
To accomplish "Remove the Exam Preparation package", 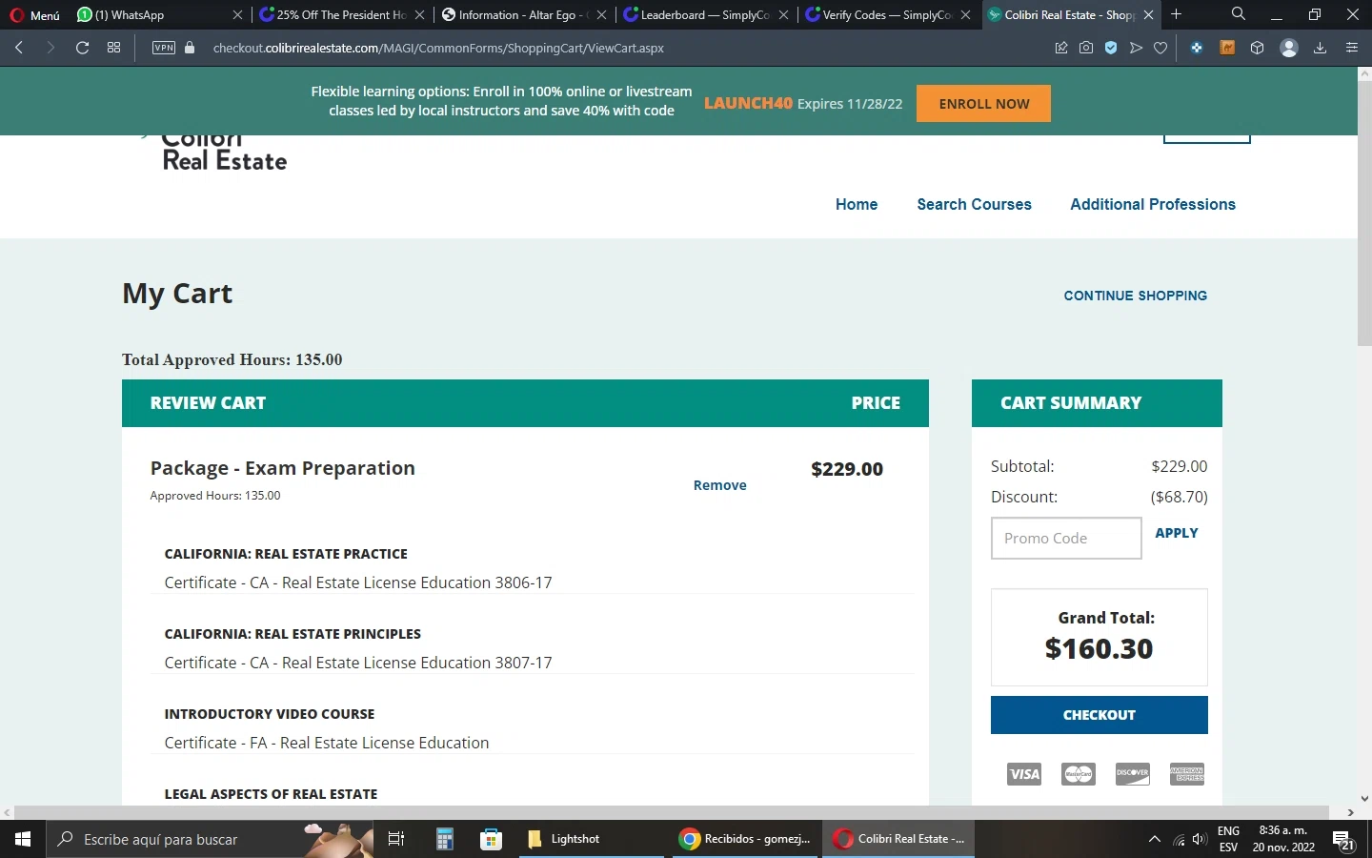I will coord(719,485).
